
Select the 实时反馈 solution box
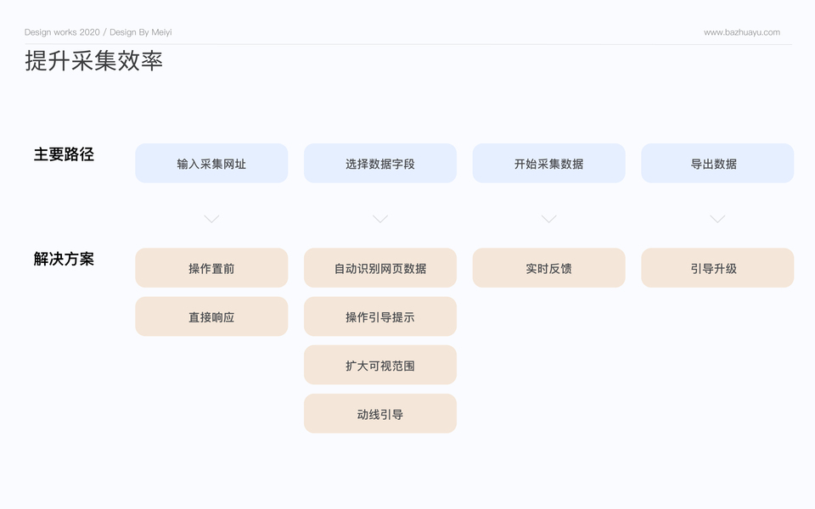click(549, 267)
